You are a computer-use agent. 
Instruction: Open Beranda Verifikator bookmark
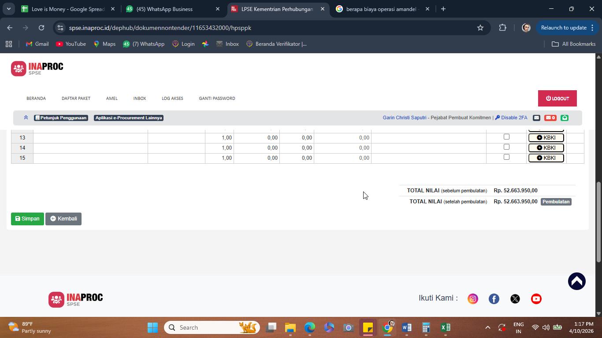tap(276, 44)
